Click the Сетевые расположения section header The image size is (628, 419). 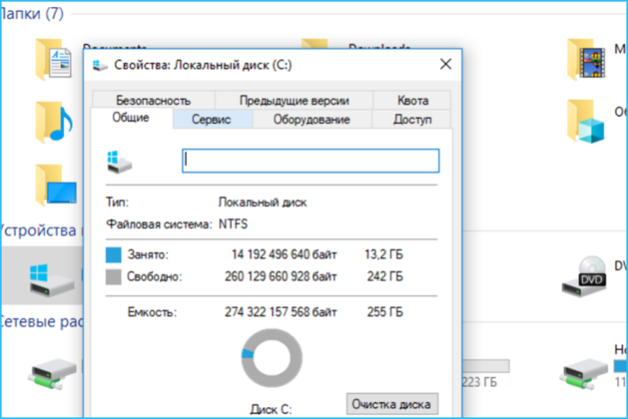coord(41,321)
